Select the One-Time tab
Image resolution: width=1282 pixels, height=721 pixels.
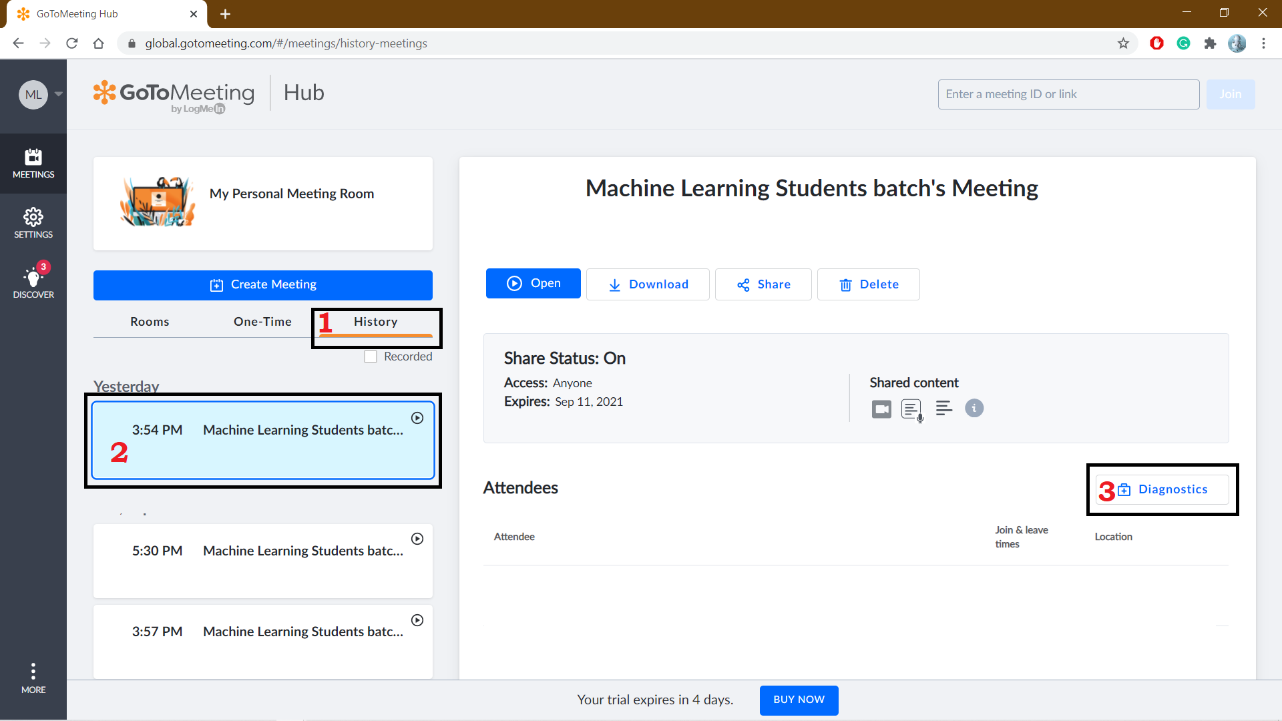pyautogui.click(x=262, y=321)
